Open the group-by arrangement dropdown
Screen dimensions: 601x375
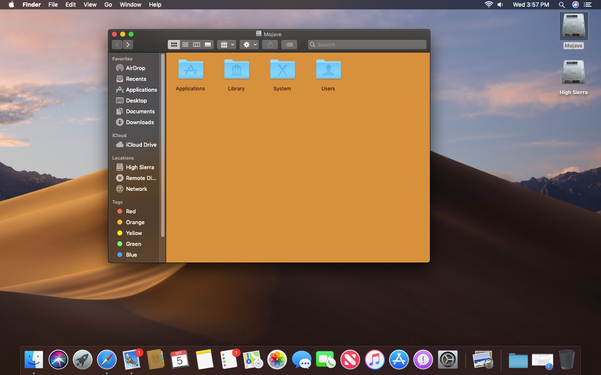(x=227, y=45)
